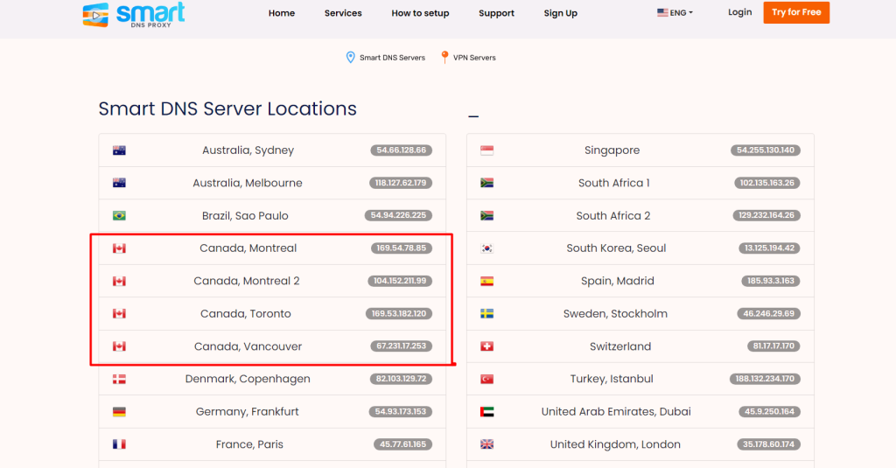Open the ENG language dropdown
Image resolution: width=896 pixels, height=468 pixels.
675,12
